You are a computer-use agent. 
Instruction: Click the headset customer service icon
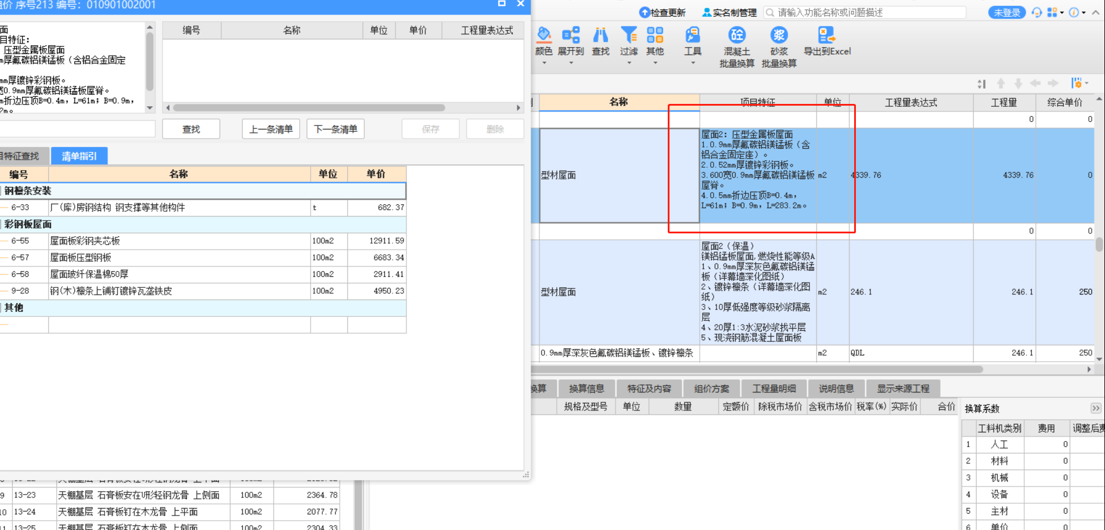click(1036, 12)
